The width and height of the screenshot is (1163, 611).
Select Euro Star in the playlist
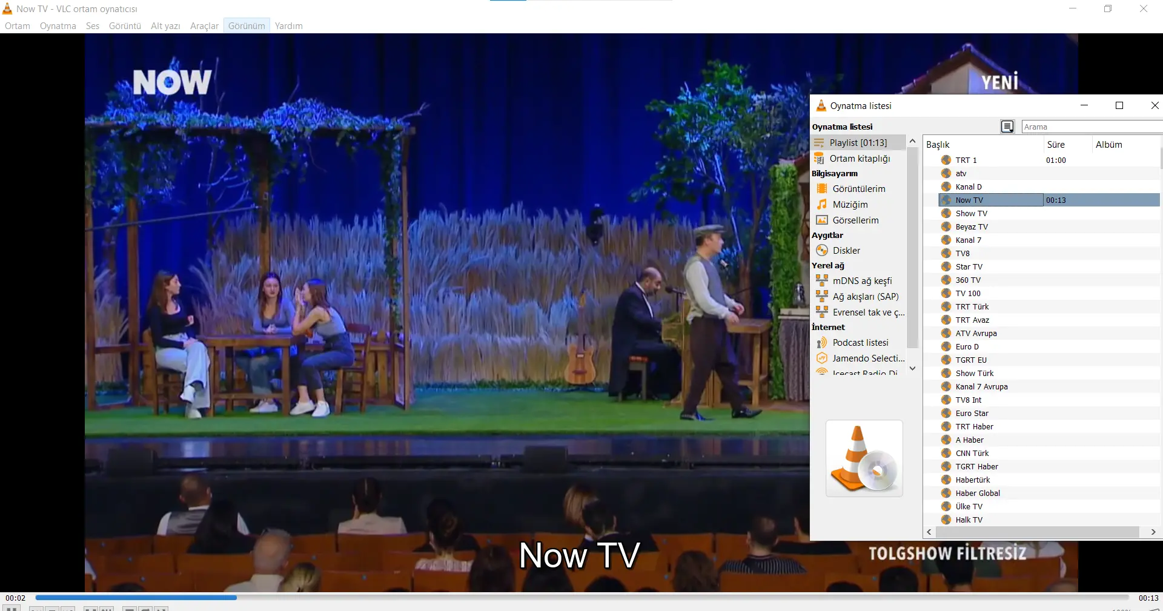point(1049,413)
